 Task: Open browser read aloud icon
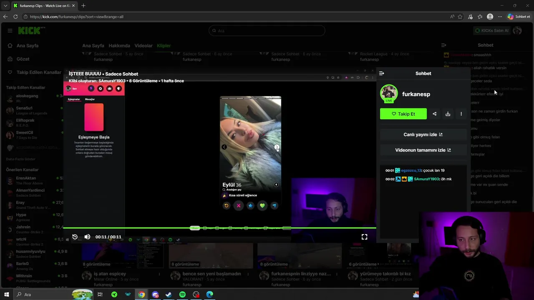coord(452,17)
